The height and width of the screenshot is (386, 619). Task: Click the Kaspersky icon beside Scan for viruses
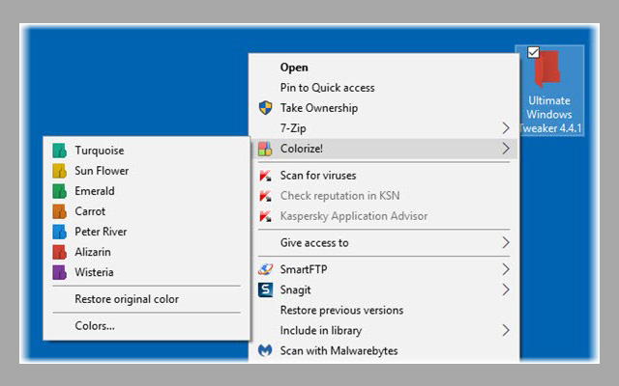click(x=265, y=176)
